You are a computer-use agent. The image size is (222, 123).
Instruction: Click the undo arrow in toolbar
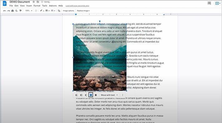tap(5, 11)
